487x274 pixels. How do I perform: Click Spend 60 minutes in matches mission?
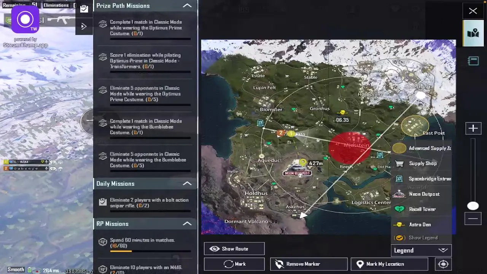click(x=145, y=244)
